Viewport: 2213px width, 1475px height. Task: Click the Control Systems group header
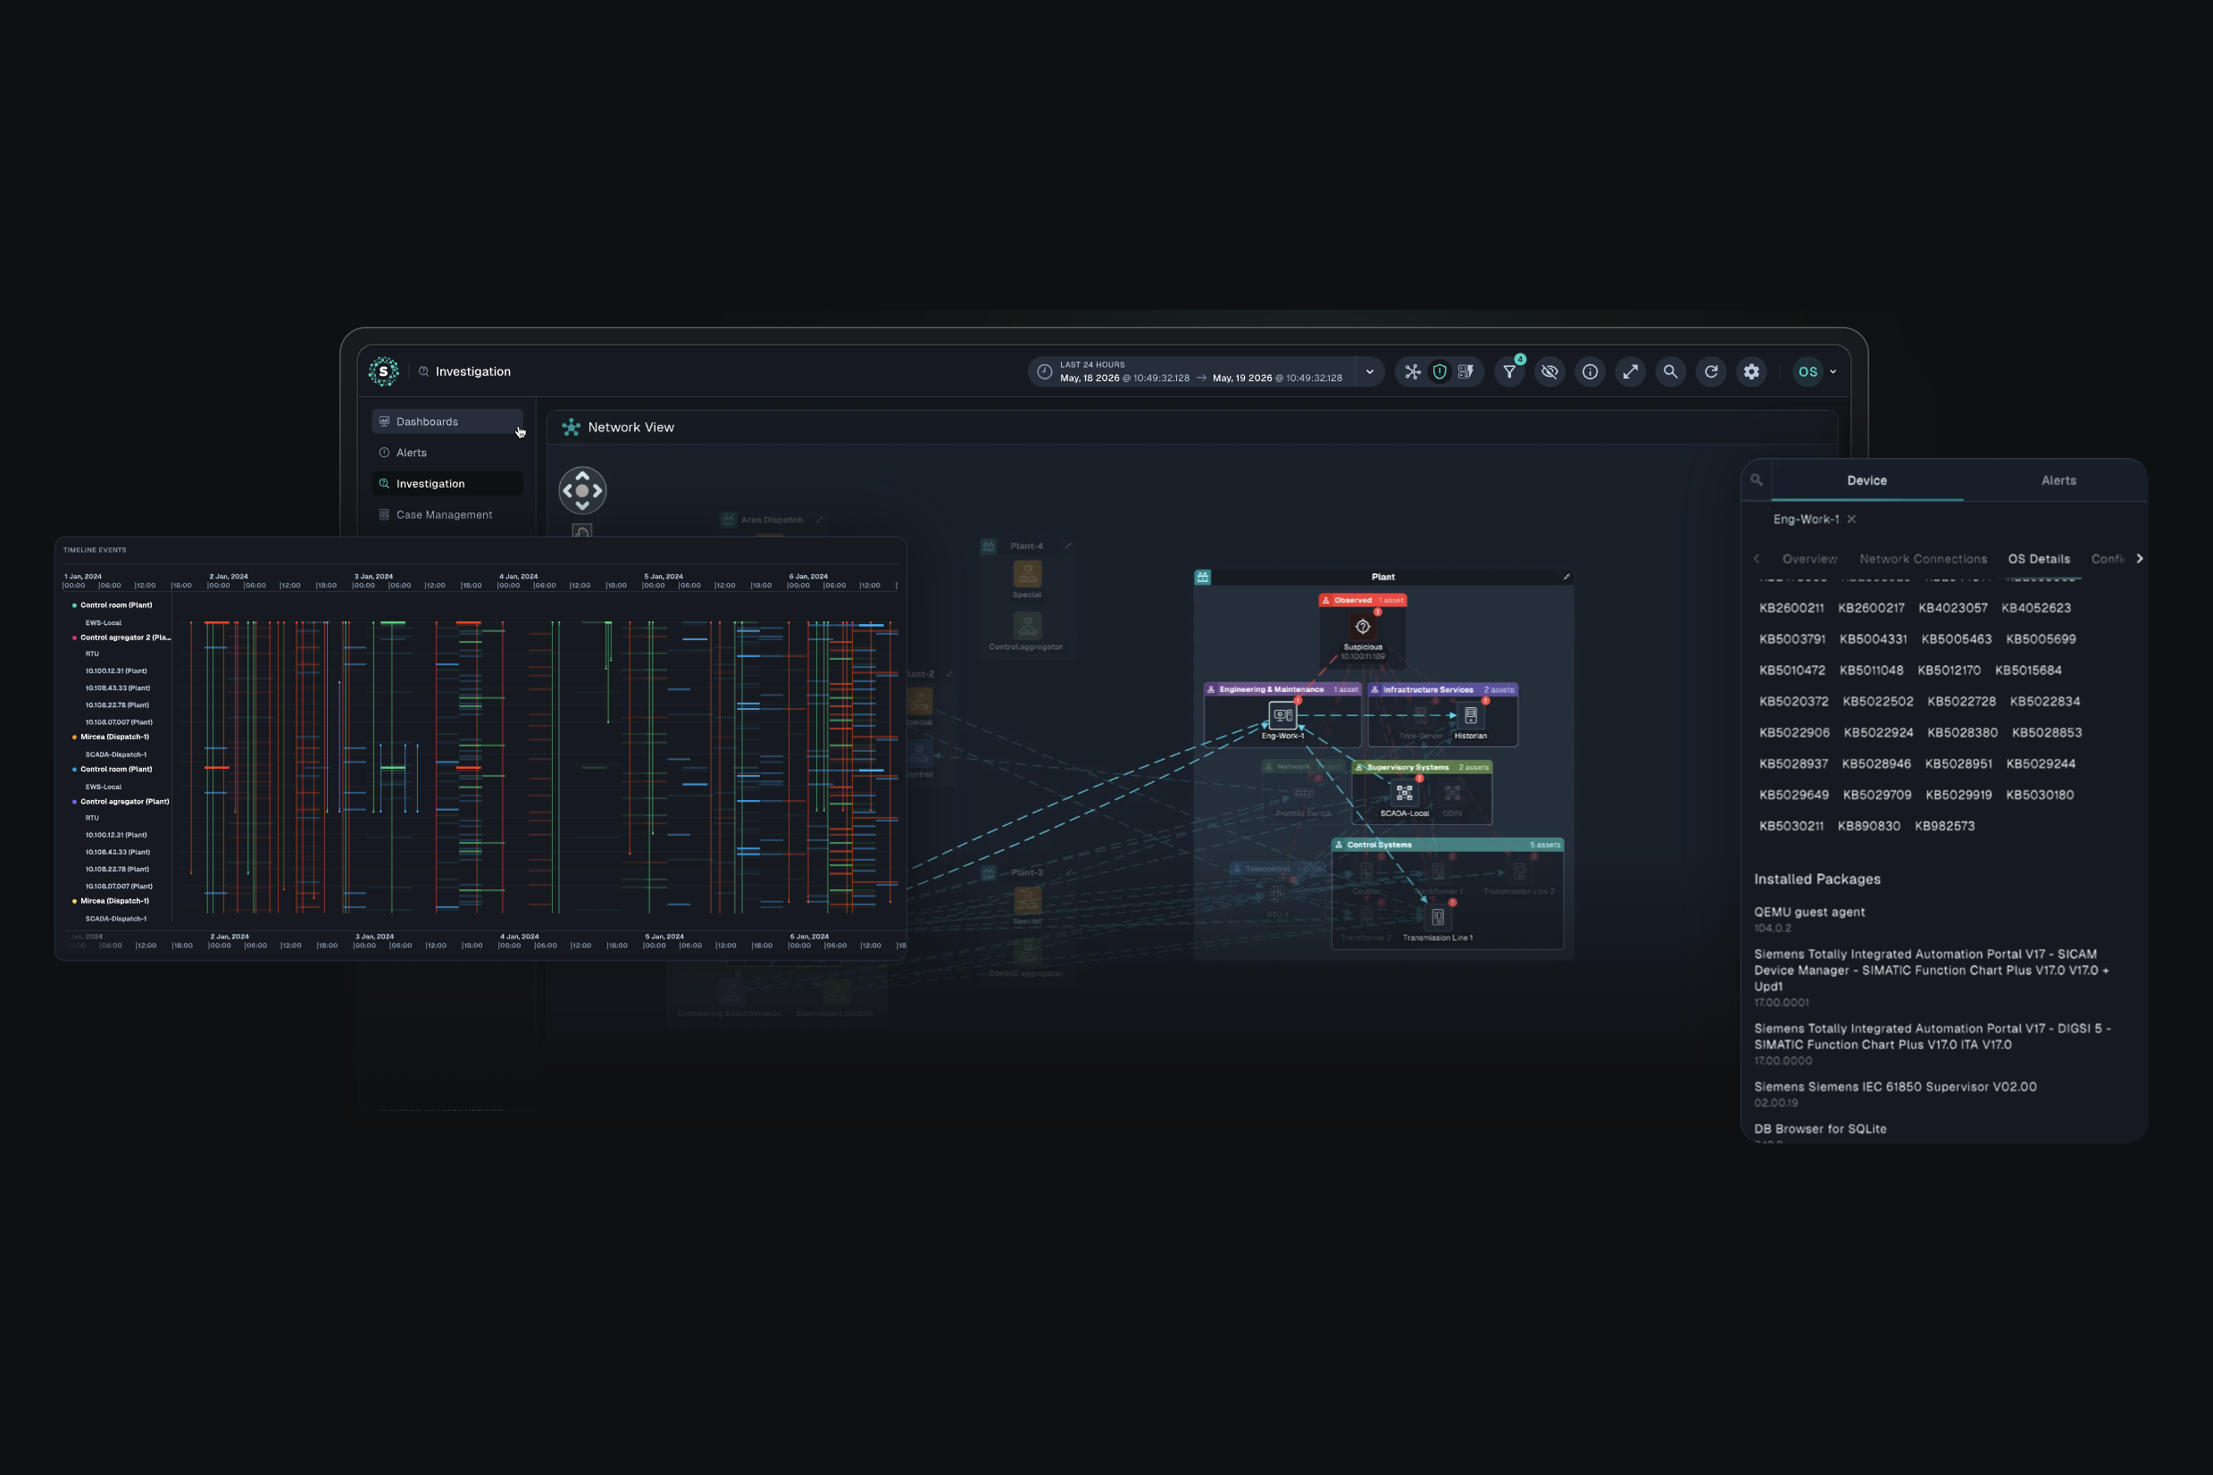(1447, 845)
